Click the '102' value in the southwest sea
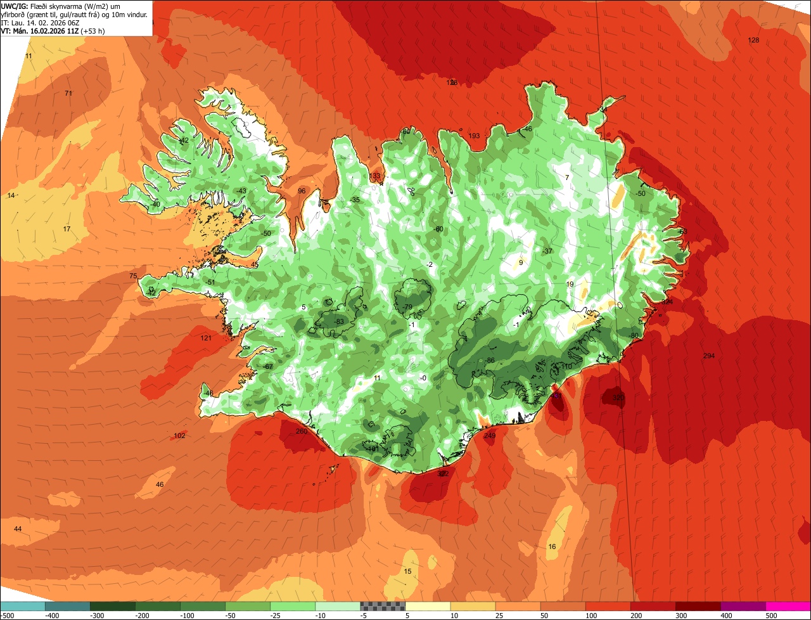811x620 pixels. click(180, 436)
